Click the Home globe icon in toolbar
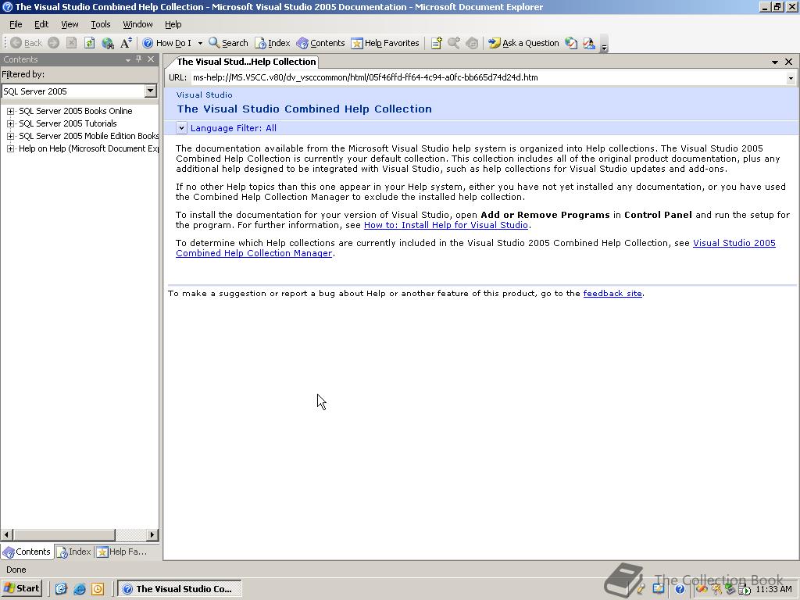The image size is (800, 600). (x=108, y=44)
